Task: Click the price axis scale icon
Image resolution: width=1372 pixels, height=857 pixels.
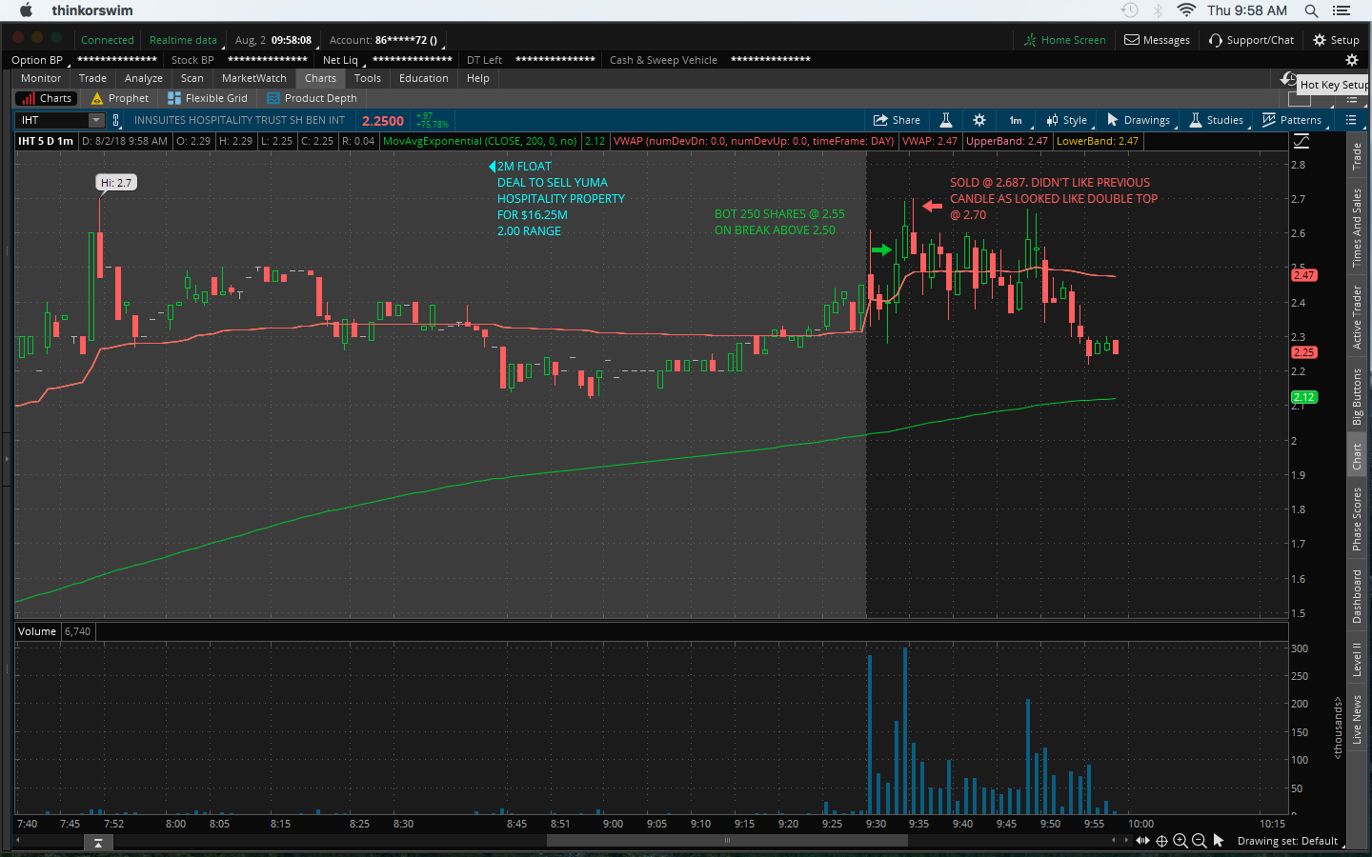Action: point(1301,141)
